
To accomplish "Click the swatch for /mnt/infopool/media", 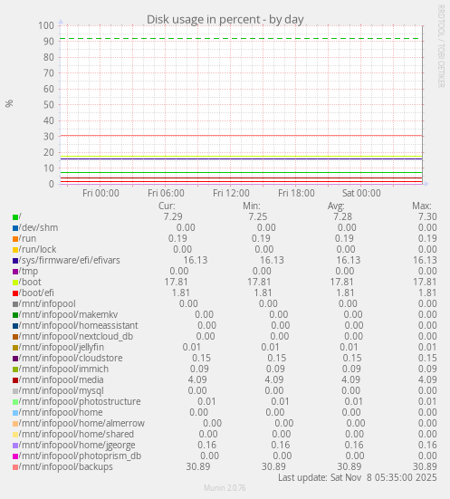I will pos(15,380).
